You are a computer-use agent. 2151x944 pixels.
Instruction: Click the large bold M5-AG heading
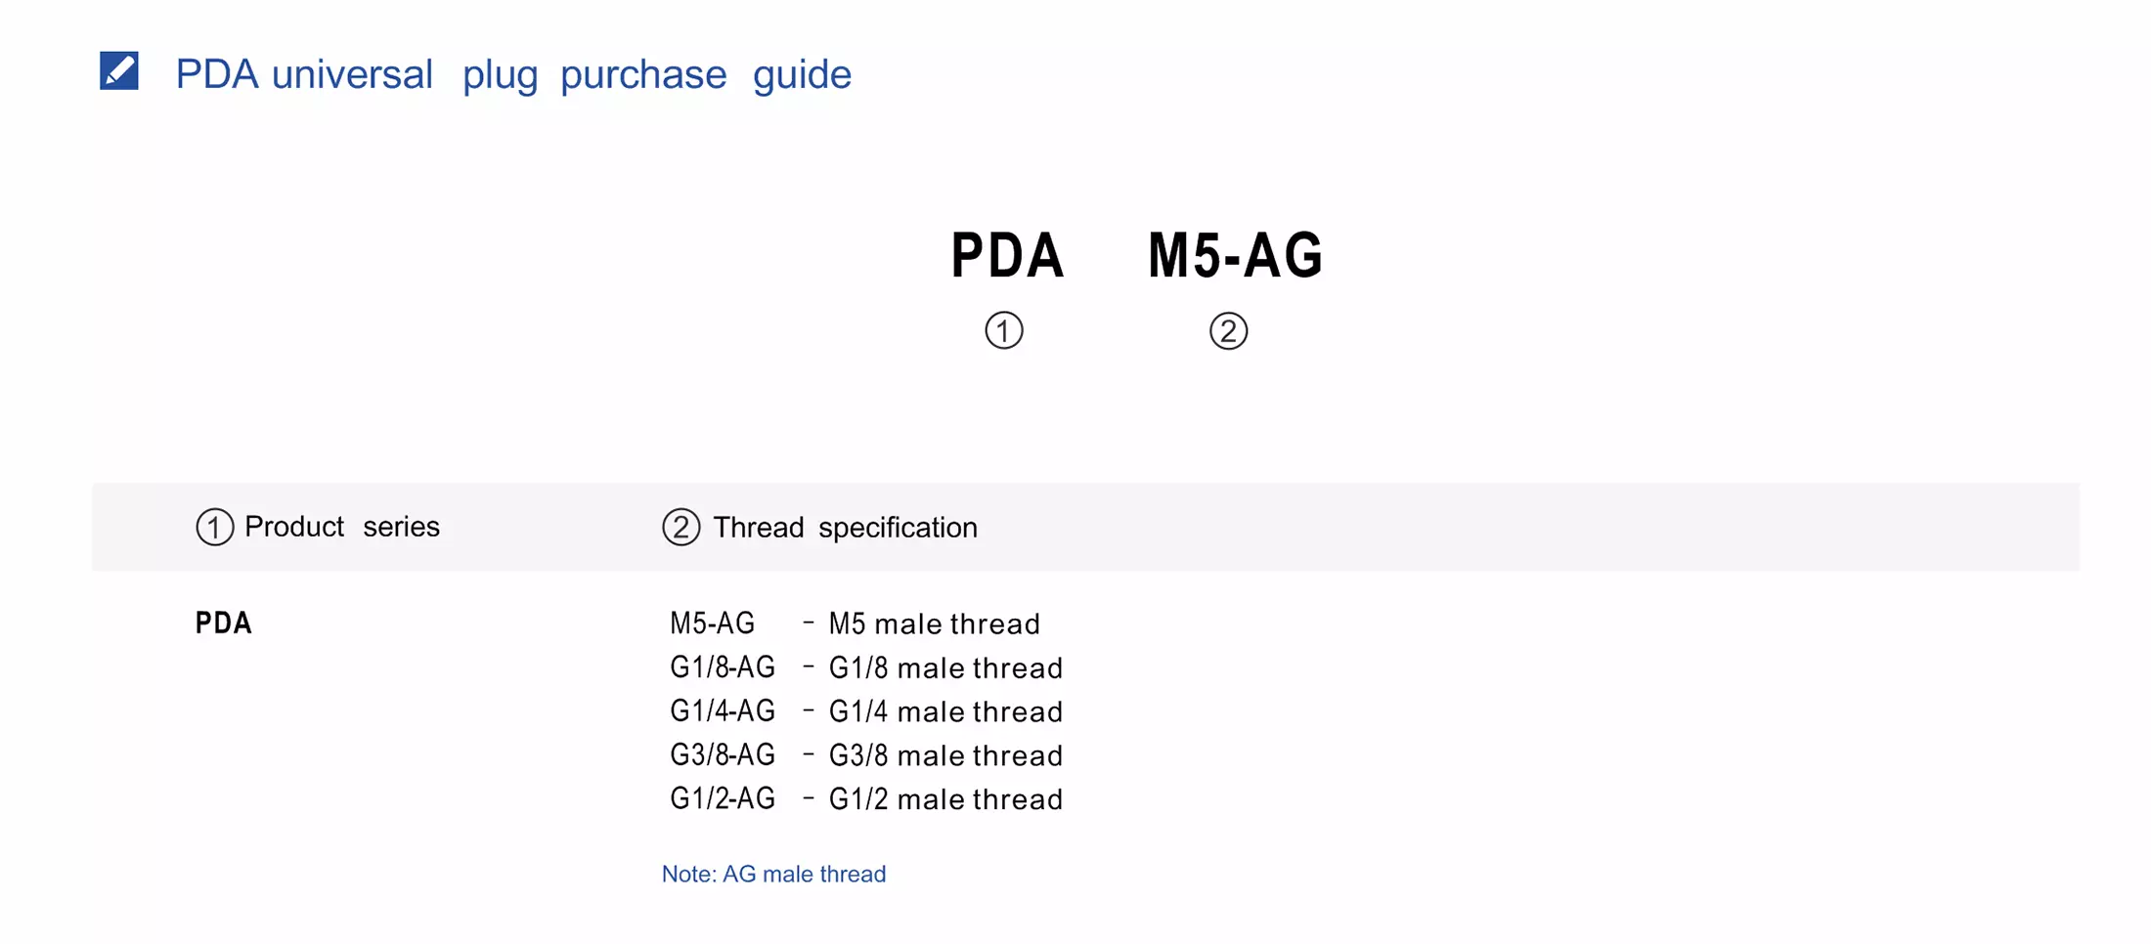[1235, 256]
